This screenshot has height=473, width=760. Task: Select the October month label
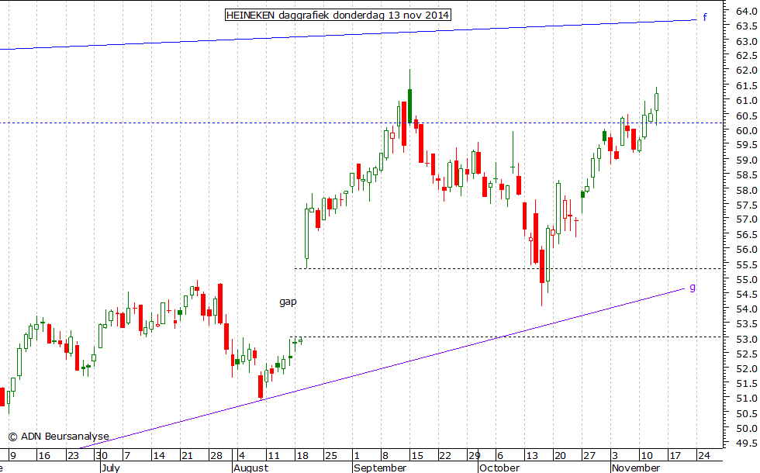pyautogui.click(x=499, y=468)
